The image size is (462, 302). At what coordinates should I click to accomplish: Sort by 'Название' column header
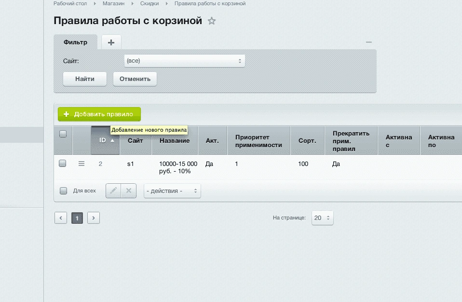[175, 140]
